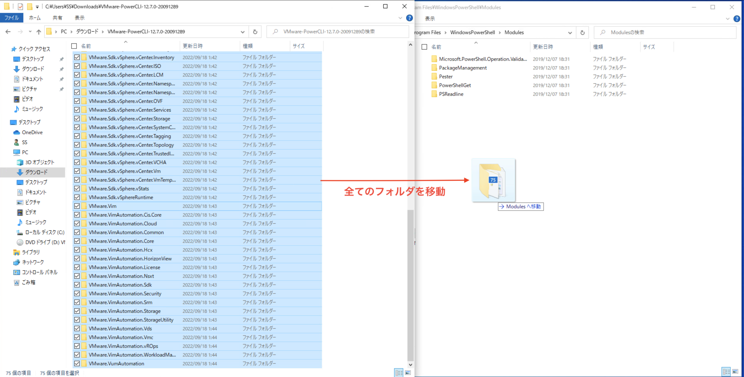The width and height of the screenshot is (744, 377).
Task: Click the up-one-level arrow icon
Action: point(39,32)
